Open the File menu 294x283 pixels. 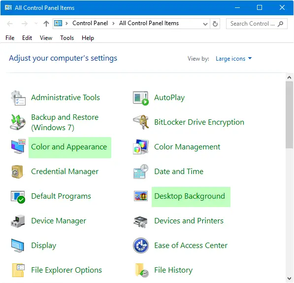click(10, 38)
